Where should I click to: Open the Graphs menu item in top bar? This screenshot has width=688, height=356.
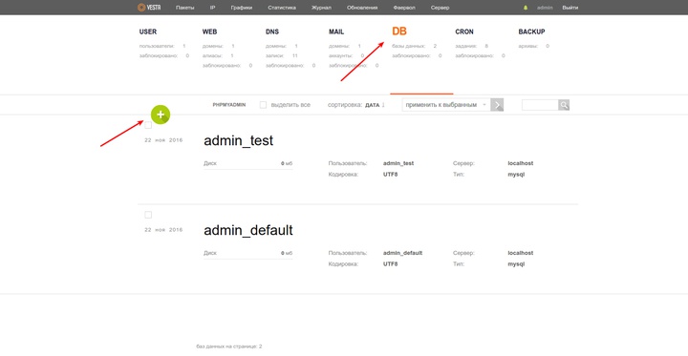click(242, 8)
